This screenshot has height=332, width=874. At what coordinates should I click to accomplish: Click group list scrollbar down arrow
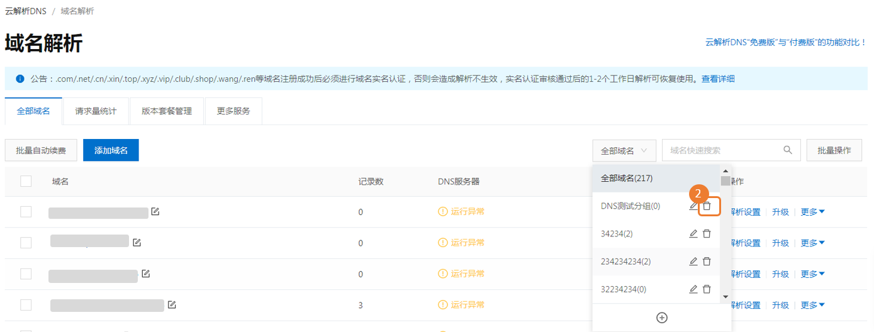point(725,296)
